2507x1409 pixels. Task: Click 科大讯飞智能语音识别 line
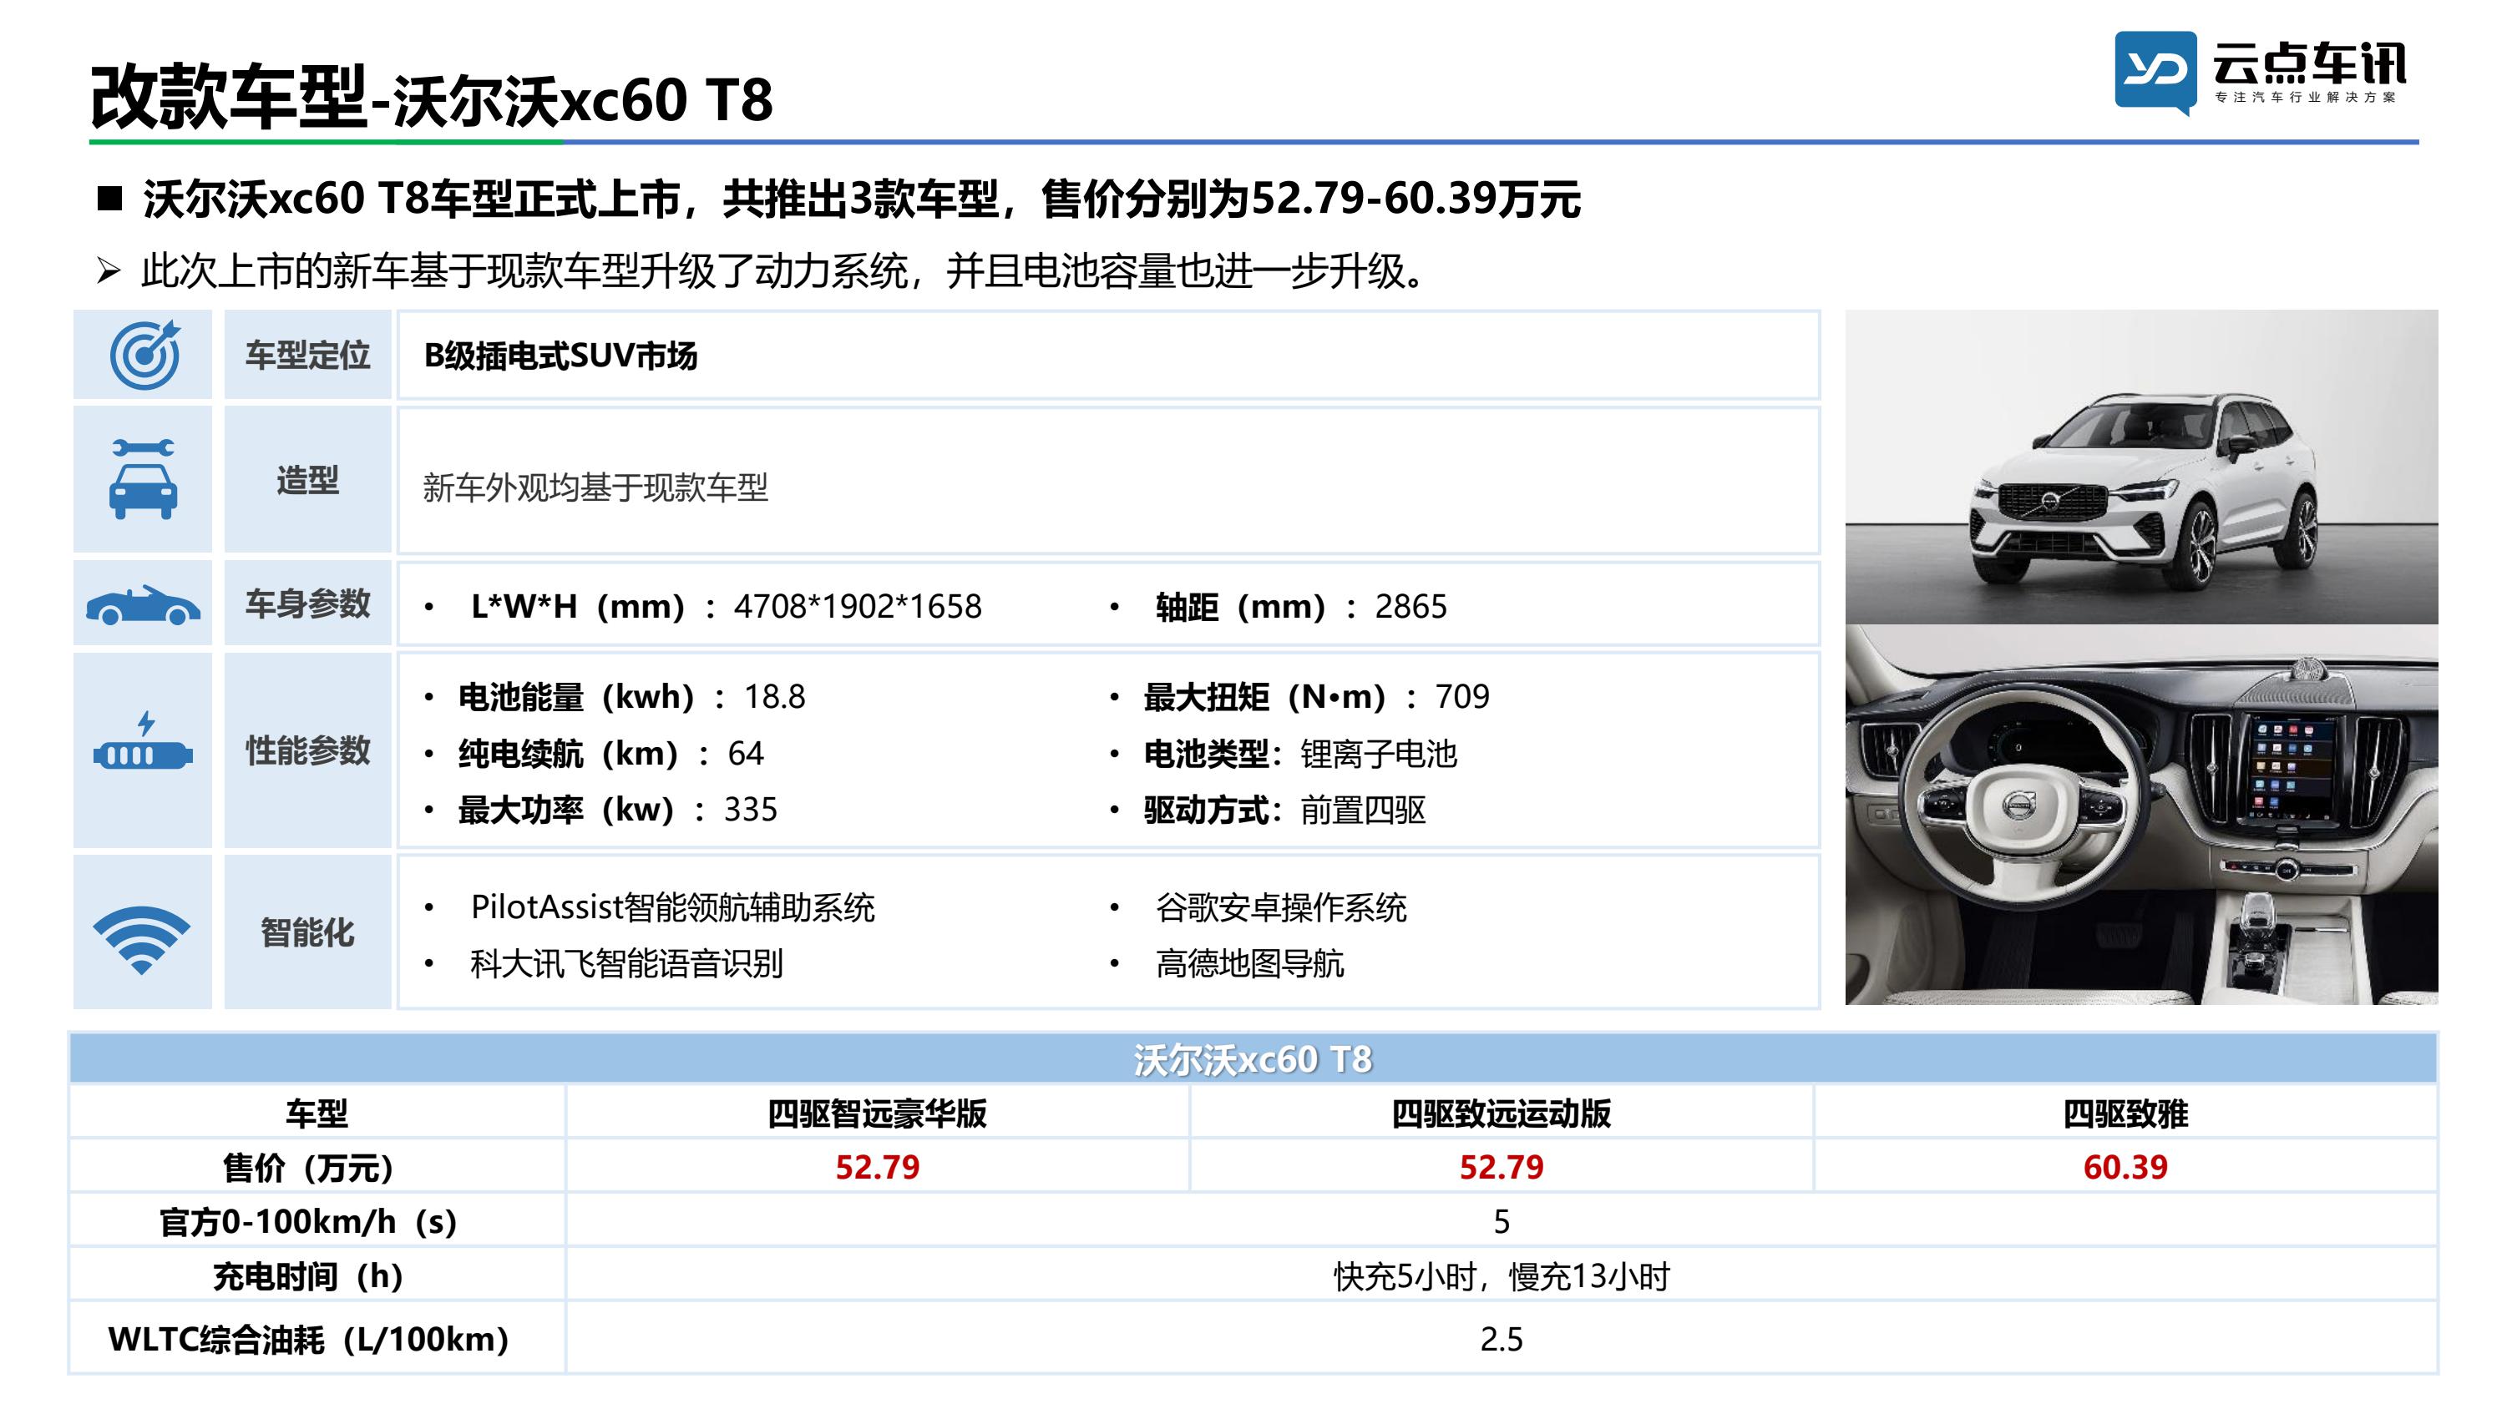point(626,963)
